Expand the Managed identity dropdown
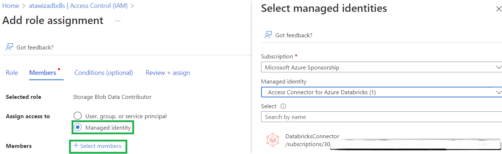Screen dimensions: 502x154 pyautogui.click(x=382, y=92)
